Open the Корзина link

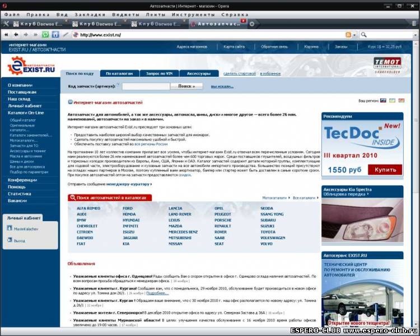point(311,46)
